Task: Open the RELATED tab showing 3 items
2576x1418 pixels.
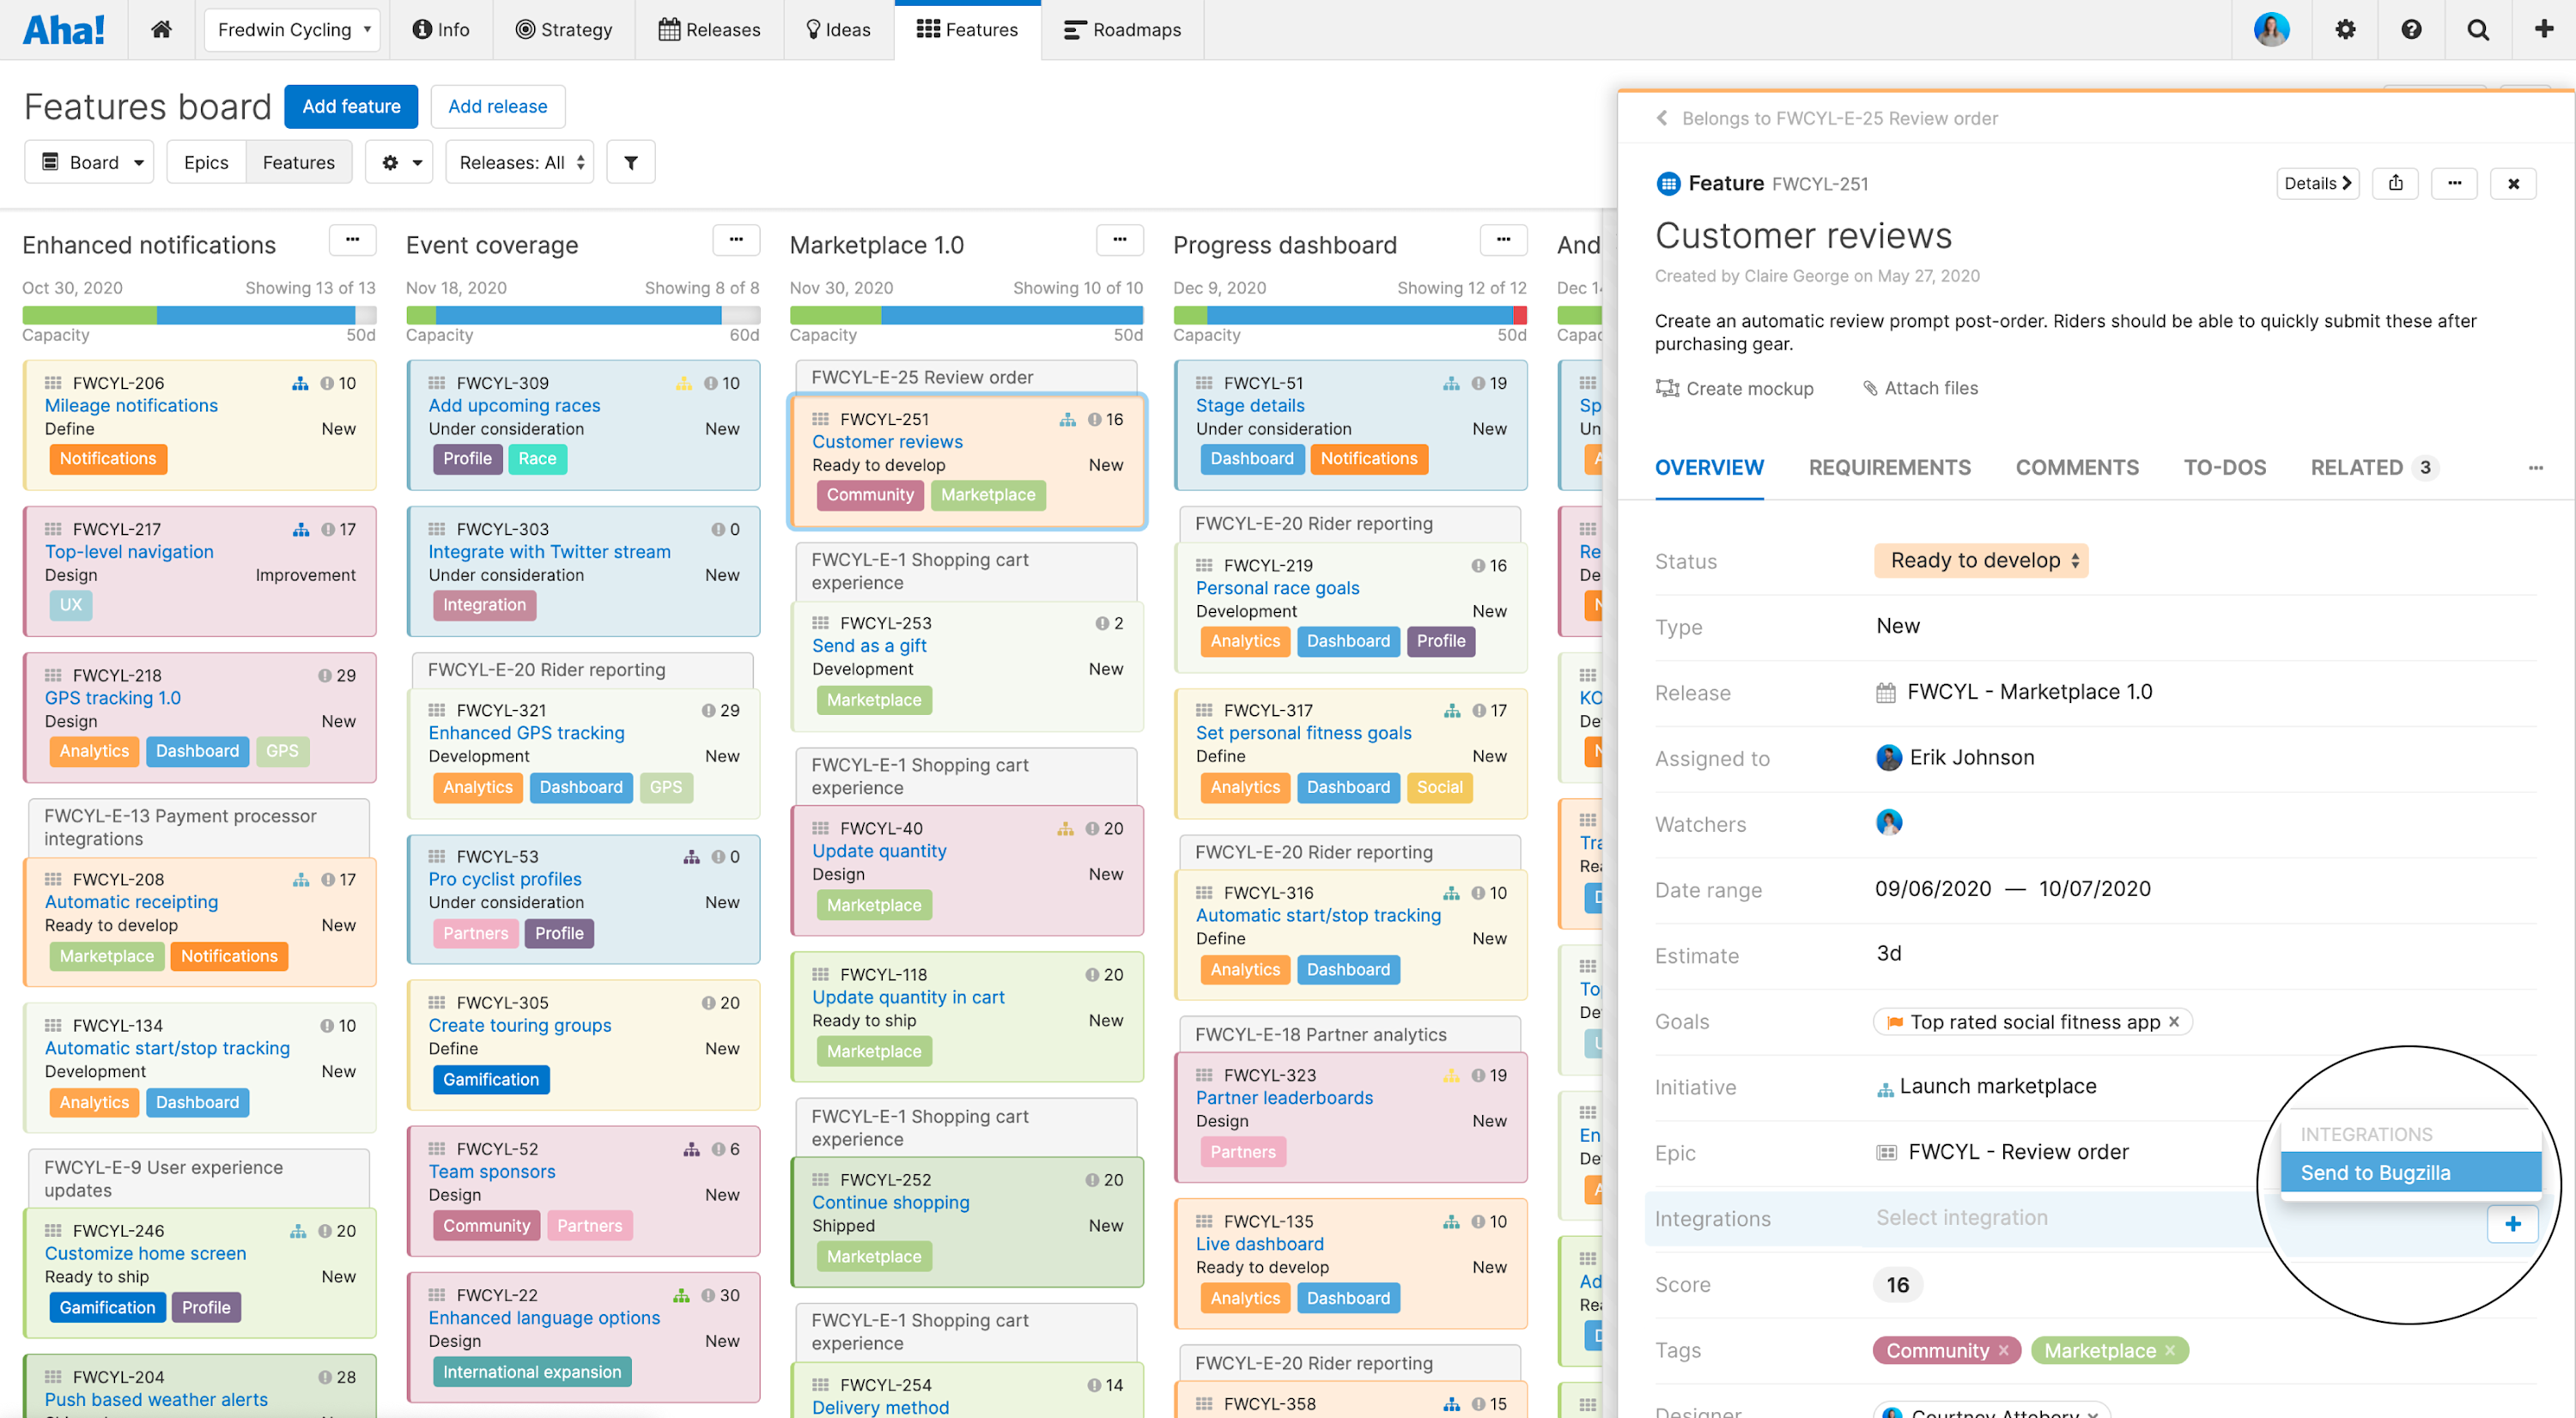Action: click(x=2357, y=467)
